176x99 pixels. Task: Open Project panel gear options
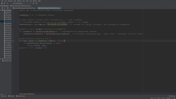point(8,8)
